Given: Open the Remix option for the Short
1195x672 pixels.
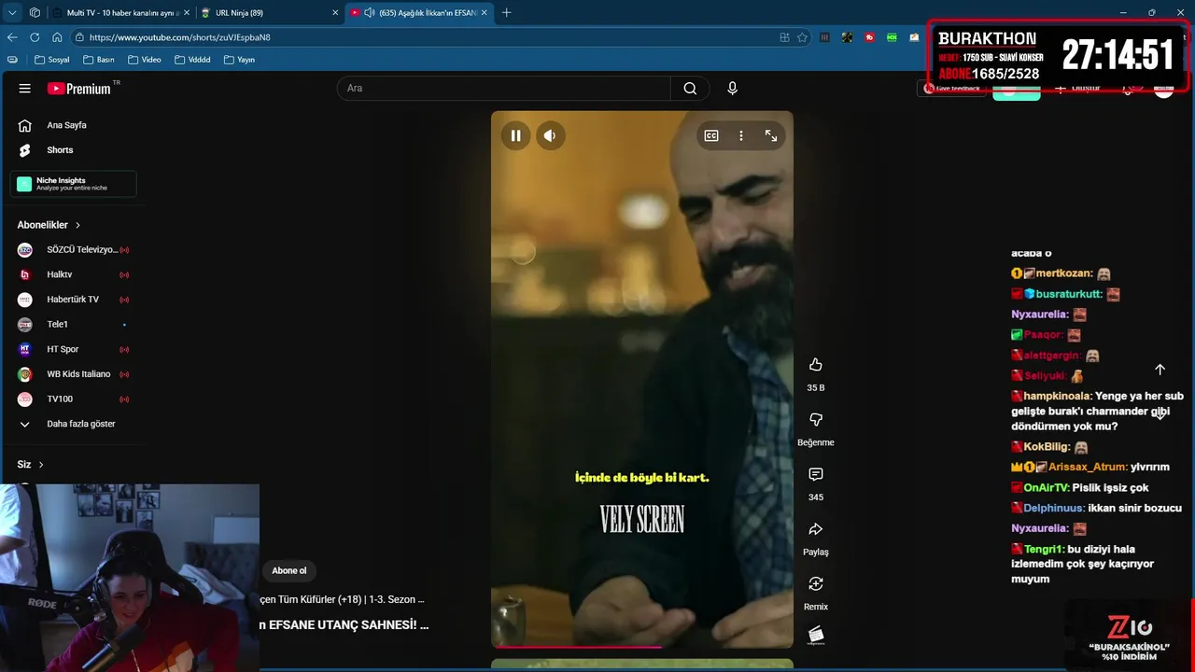Looking at the screenshot, I should [816, 583].
